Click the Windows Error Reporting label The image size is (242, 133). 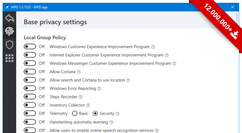(x=73, y=89)
